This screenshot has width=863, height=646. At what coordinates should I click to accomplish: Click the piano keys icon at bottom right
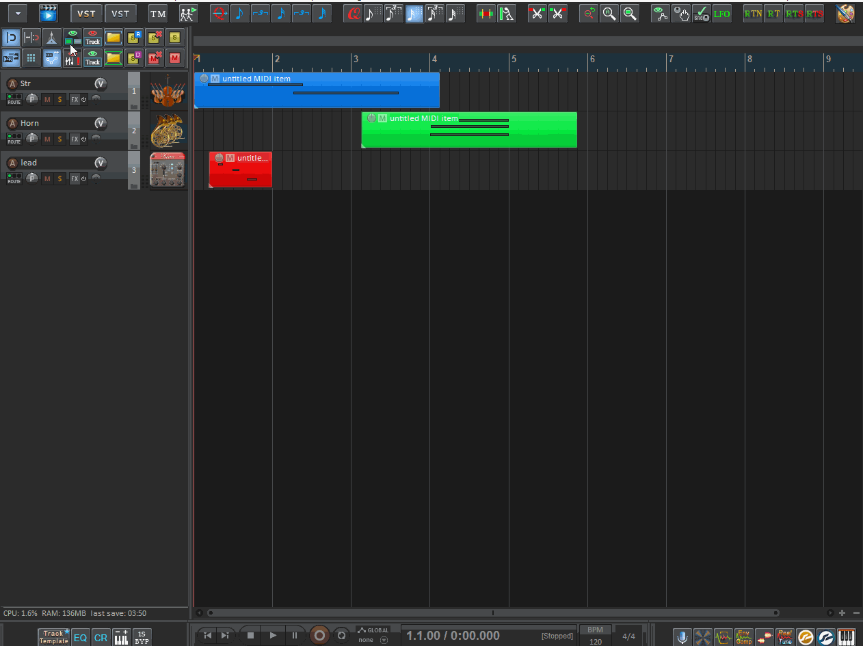pos(847,637)
